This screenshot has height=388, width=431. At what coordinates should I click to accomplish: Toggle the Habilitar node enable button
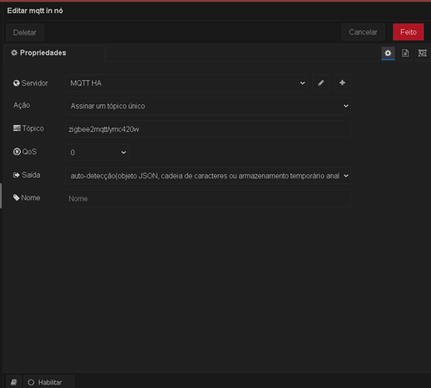pyautogui.click(x=49, y=382)
